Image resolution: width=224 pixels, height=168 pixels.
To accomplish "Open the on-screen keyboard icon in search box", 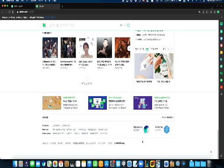I will [121, 25].
